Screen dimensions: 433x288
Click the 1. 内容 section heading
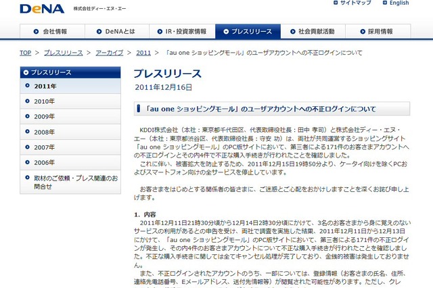pyautogui.click(x=145, y=214)
